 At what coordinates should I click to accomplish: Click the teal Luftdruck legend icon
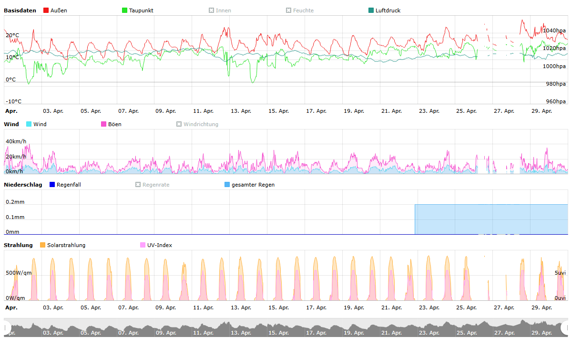(371, 10)
